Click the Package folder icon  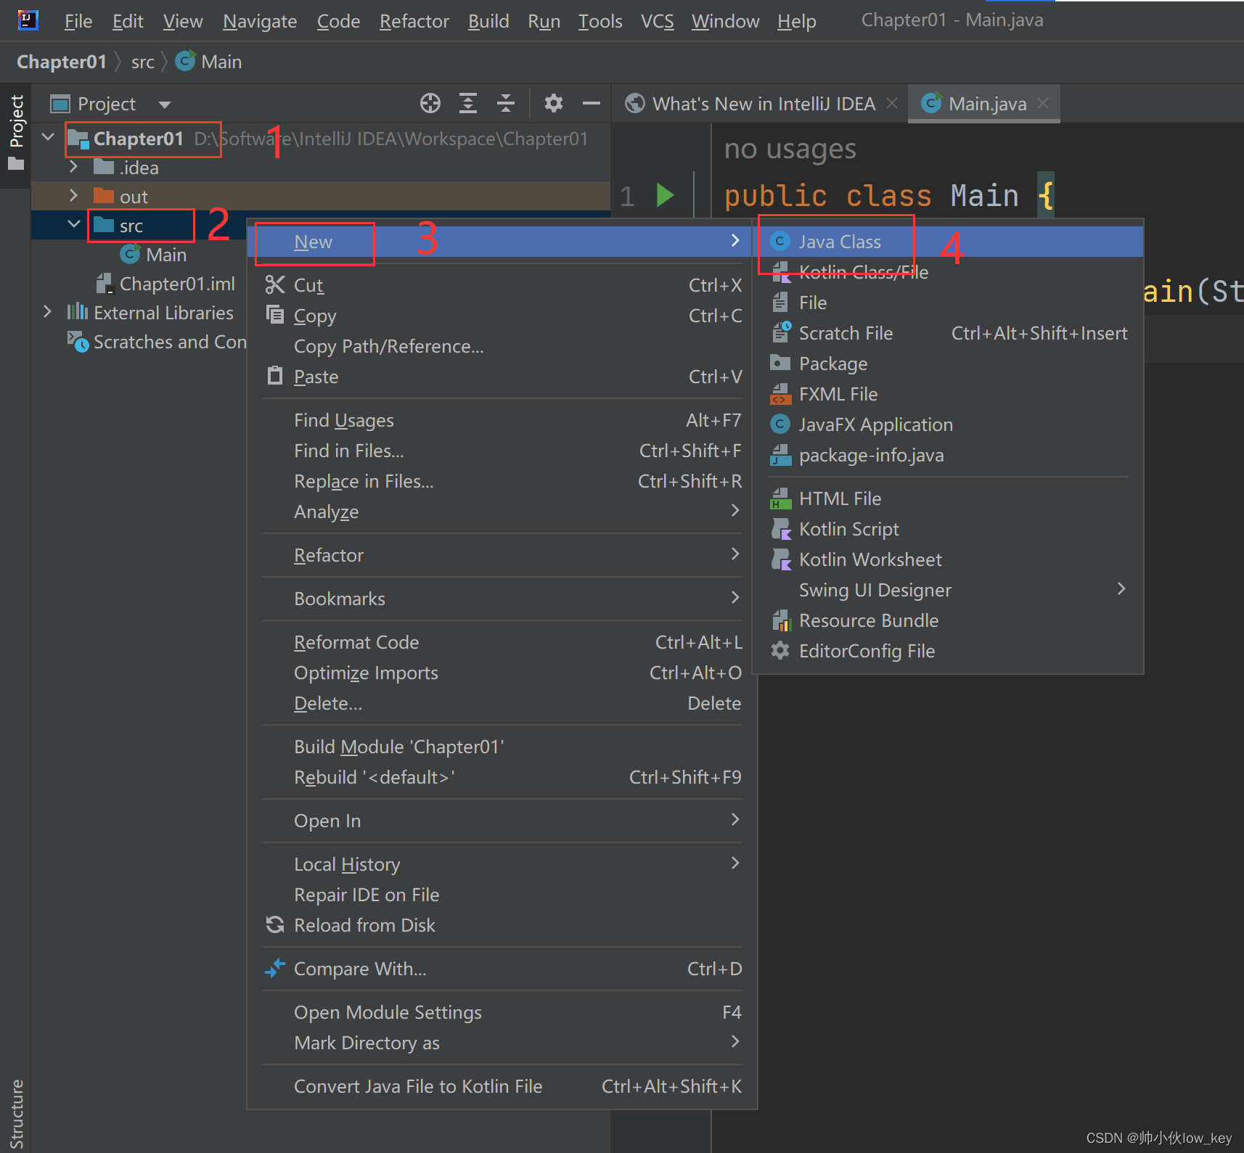[x=780, y=363]
